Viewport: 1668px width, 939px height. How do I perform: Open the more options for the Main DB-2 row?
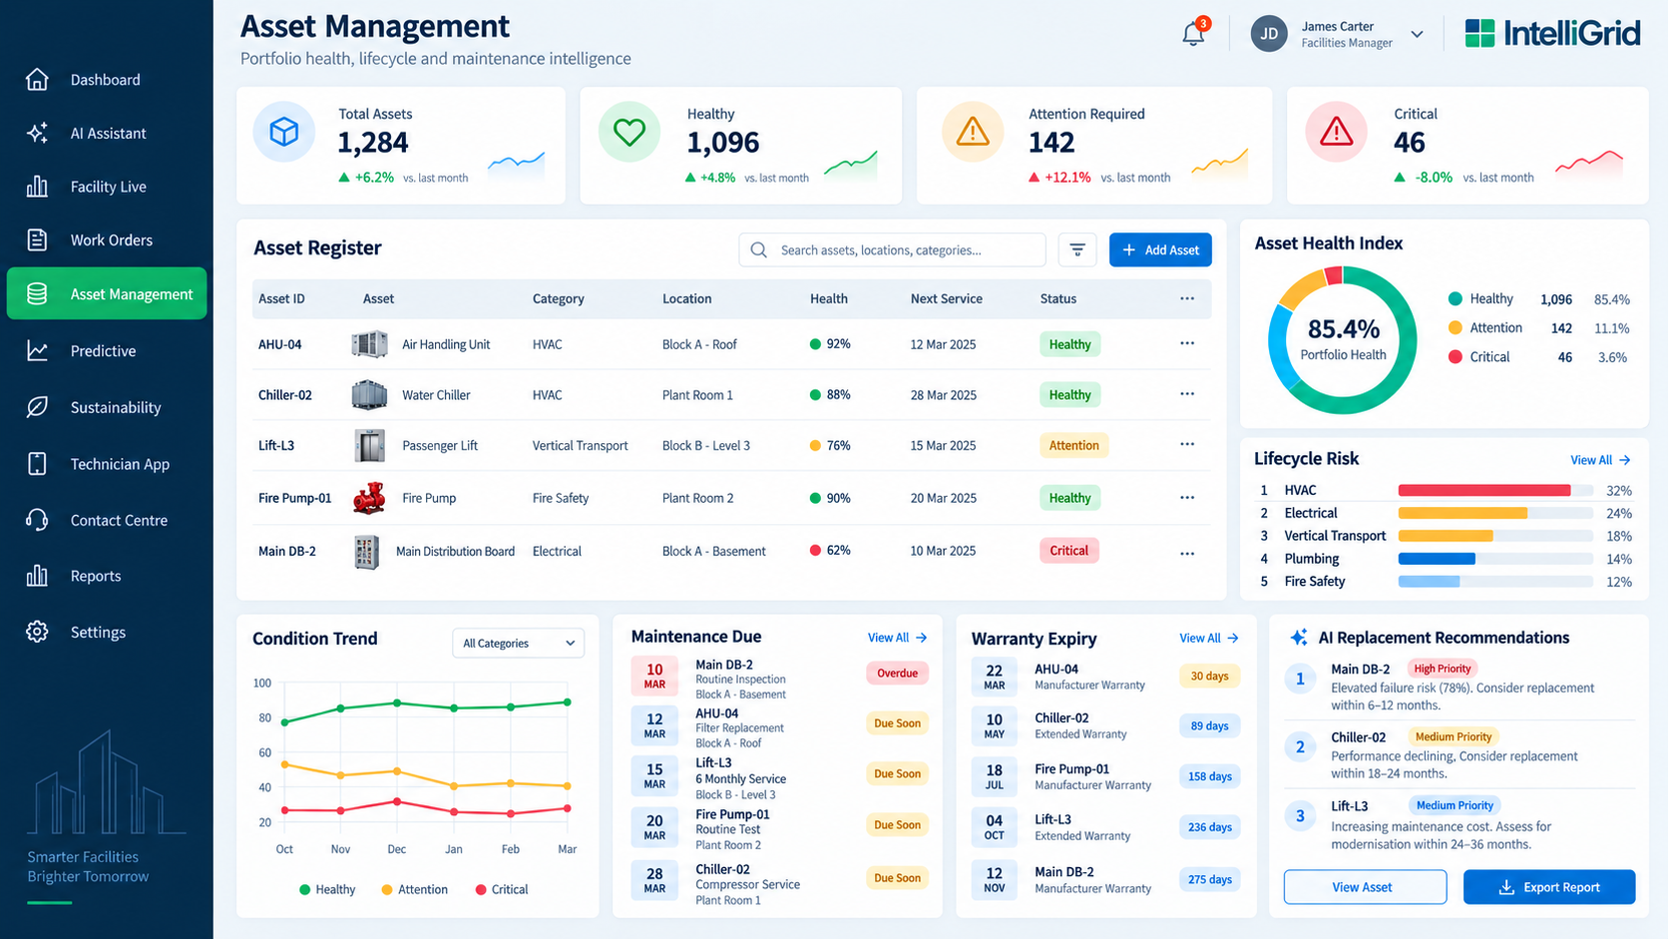coord(1187,553)
